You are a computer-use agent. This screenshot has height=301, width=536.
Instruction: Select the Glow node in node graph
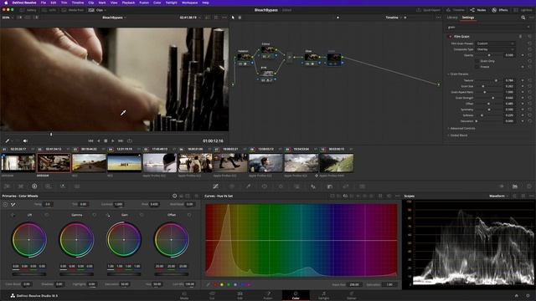[311, 59]
